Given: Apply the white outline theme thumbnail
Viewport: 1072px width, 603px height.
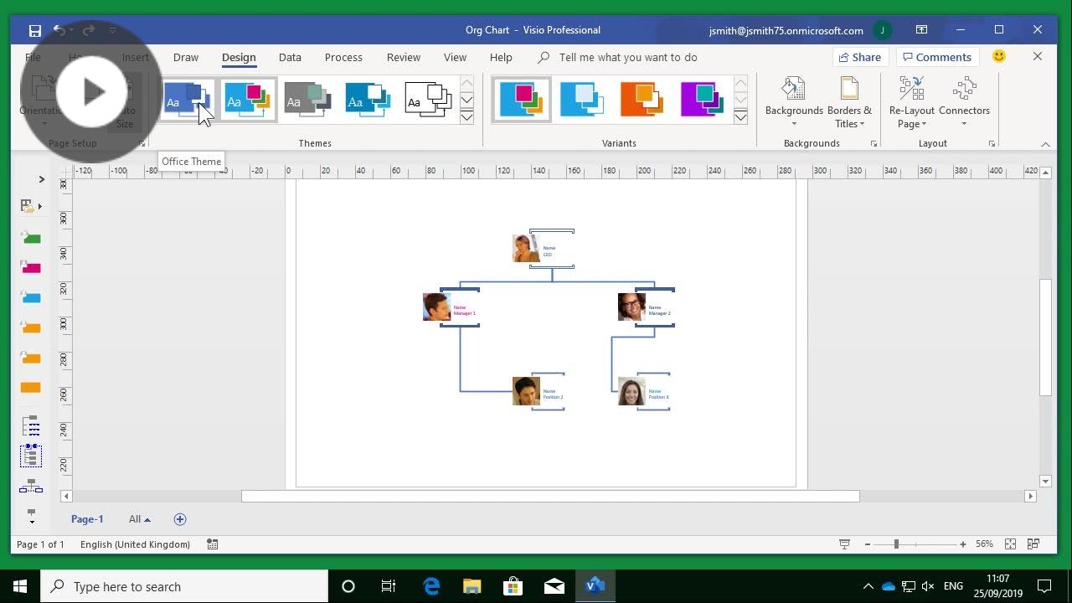Looking at the screenshot, I should click(x=429, y=100).
